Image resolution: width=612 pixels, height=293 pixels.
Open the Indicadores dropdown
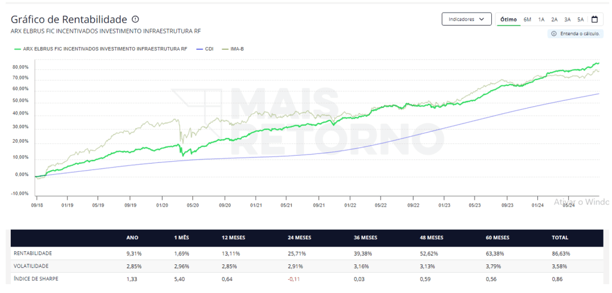466,19
